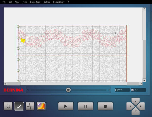Screen dimensions: 152x117
Task: Click the width dimension icon
Action: click(116, 90)
